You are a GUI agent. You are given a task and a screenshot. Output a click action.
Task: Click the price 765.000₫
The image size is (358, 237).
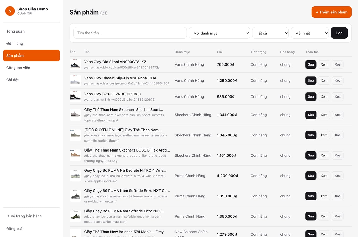coord(226,64)
